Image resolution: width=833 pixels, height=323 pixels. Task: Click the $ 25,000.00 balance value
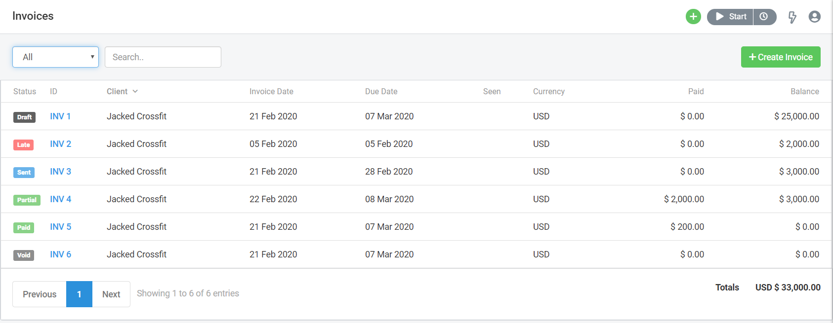pyautogui.click(x=796, y=116)
